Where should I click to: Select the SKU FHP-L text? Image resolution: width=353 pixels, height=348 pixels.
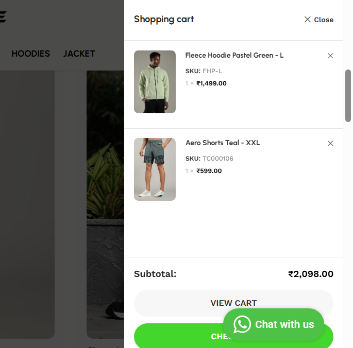(212, 71)
